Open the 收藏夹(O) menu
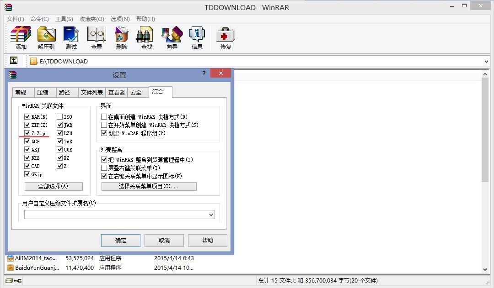Viewport: 494px width, 288px height. coord(91,19)
